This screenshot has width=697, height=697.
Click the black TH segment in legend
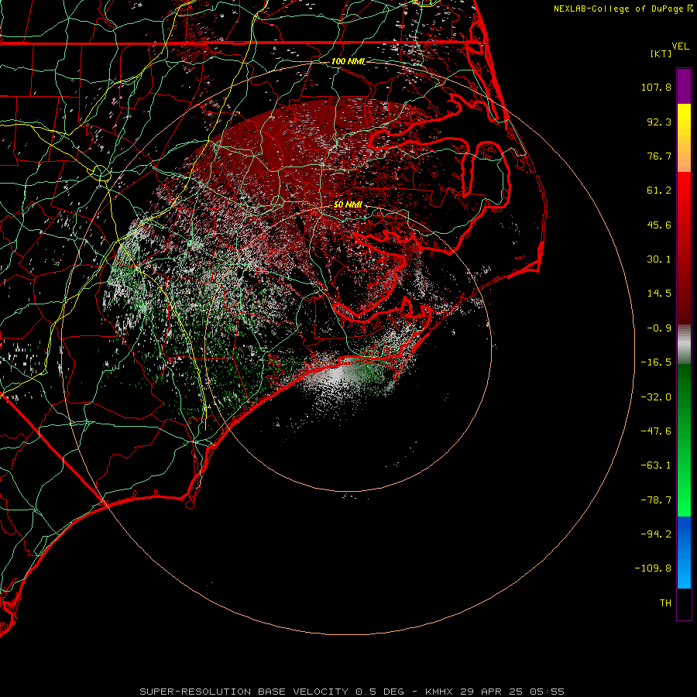pyautogui.click(x=684, y=603)
